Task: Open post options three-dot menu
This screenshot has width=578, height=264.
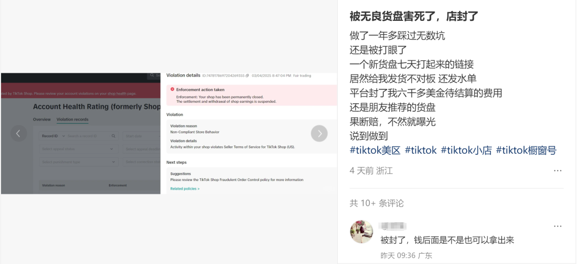Action: (x=558, y=171)
